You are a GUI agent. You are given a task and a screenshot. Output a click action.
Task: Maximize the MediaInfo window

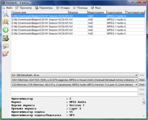point(135,2)
